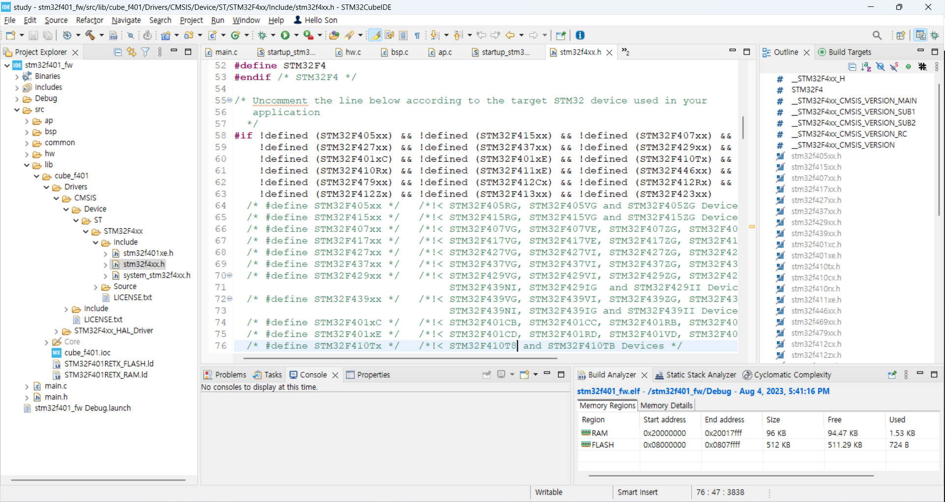The height and width of the screenshot is (502, 945).
Task: Click the New C source file icon
Action: (x=213, y=35)
